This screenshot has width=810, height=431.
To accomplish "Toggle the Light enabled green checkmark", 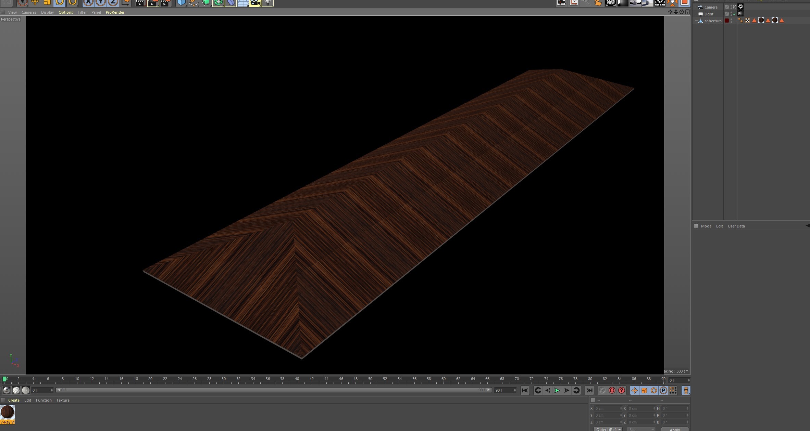I will (x=734, y=14).
